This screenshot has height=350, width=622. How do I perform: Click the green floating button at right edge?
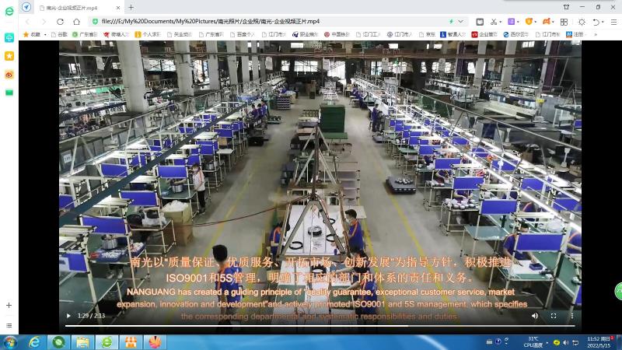618,292
